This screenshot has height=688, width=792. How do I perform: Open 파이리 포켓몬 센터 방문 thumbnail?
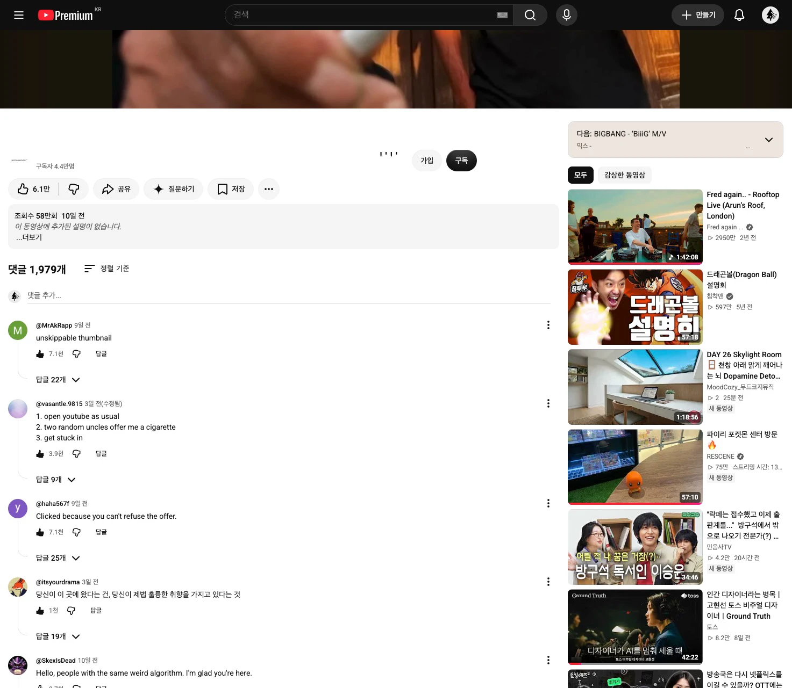[635, 467]
